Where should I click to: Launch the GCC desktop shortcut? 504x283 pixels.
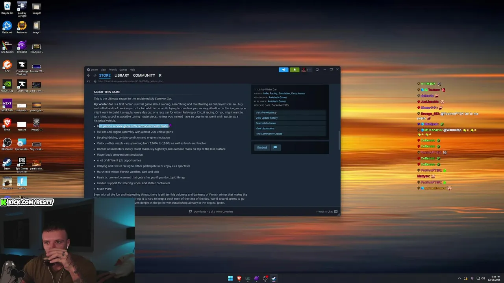tap(7, 66)
